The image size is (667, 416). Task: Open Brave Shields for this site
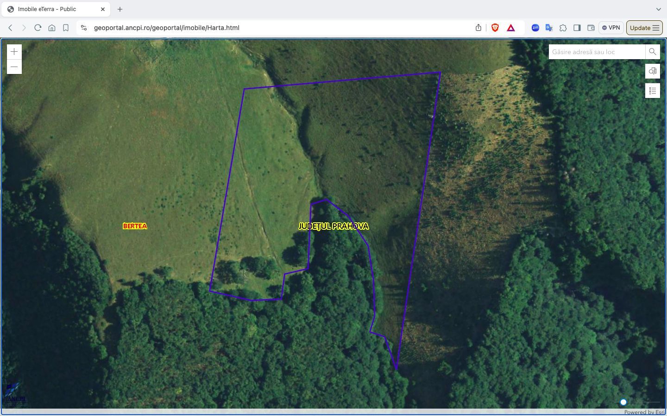click(x=495, y=28)
